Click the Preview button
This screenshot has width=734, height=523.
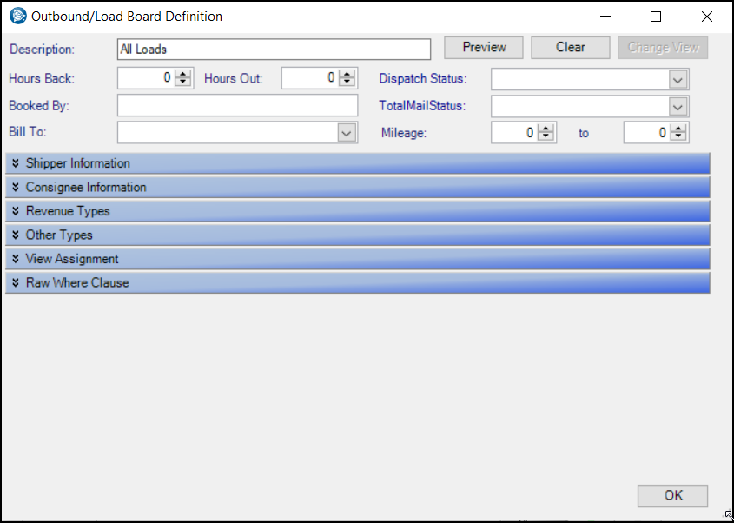[484, 47]
